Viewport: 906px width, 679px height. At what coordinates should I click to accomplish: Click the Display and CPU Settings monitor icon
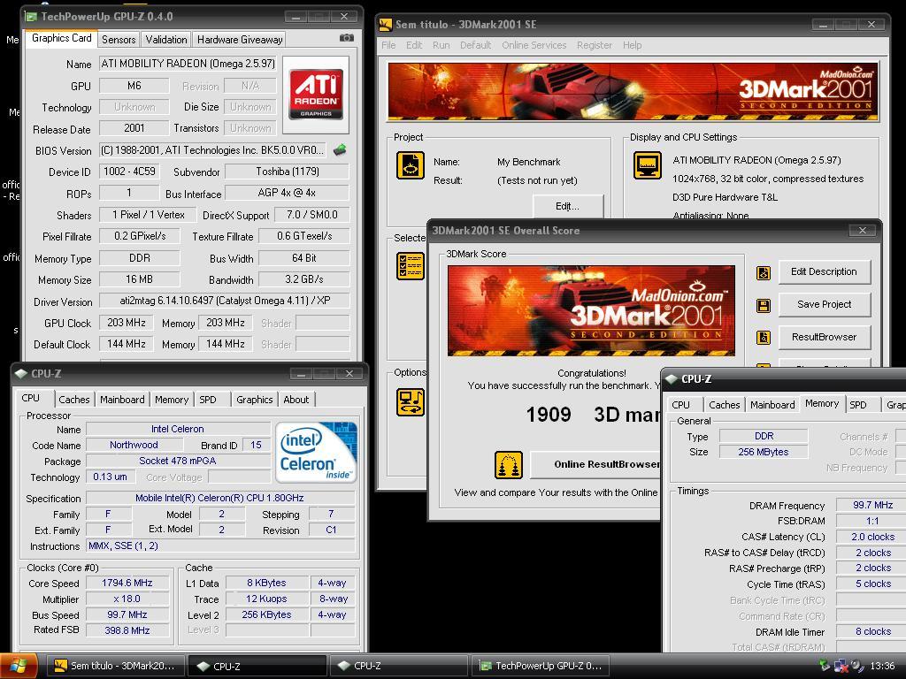tap(647, 165)
